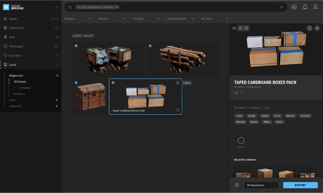Select the Container category in the sidebar
The width and height of the screenshot is (323, 193).
click(25, 88)
